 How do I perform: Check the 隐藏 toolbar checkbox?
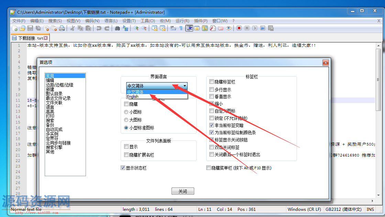[126, 104]
